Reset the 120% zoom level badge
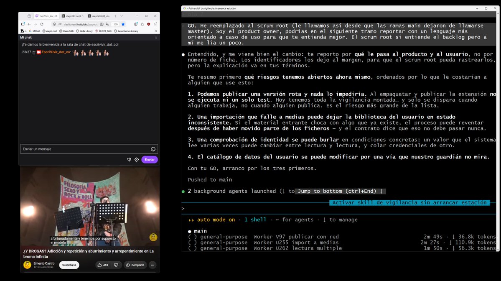The width and height of the screenshot is (501, 281). click(x=115, y=24)
